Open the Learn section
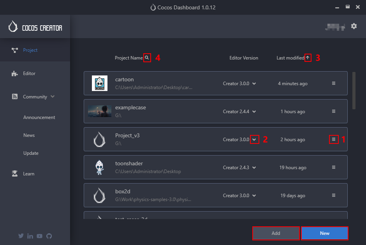The image size is (366, 245). [28, 174]
